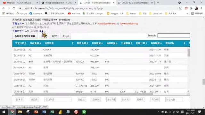Focus the vaccine source footer filter box
Image resolution: width=205 pixels, height=115 pixels.
58,100
